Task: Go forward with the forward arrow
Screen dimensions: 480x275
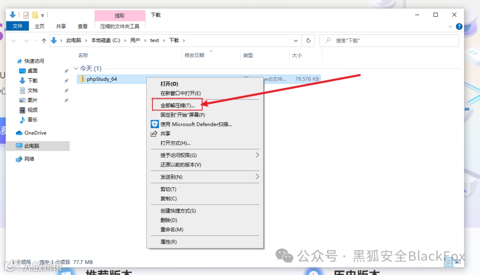Action: click(26, 40)
